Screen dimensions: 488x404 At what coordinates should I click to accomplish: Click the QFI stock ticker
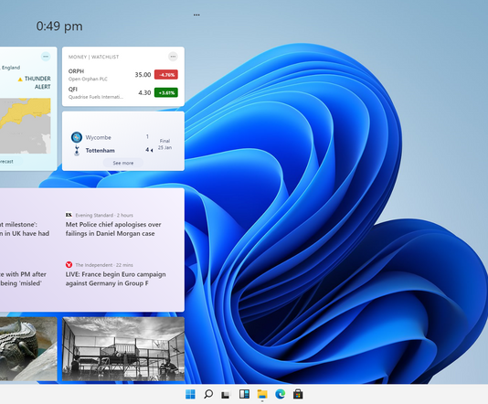pos(73,90)
